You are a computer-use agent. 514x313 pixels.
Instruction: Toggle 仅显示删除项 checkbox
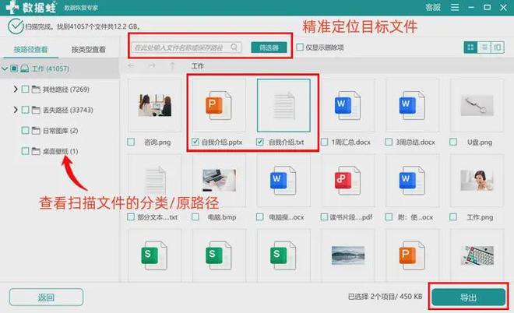pos(300,47)
